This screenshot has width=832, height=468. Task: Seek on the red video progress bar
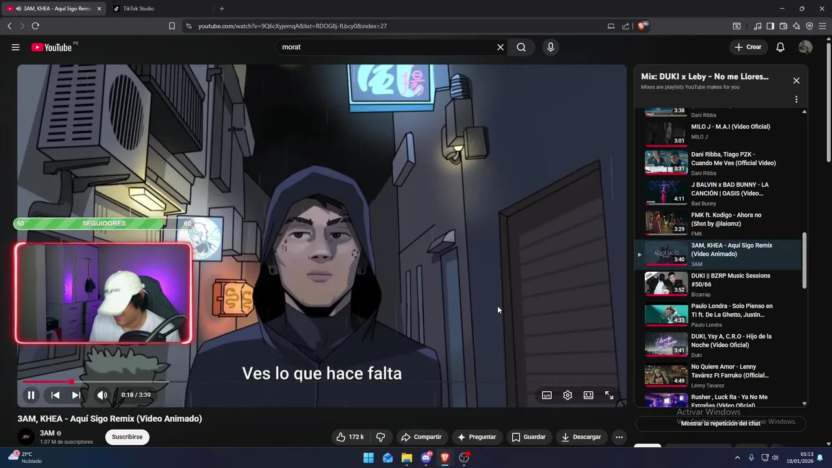[x=322, y=382]
